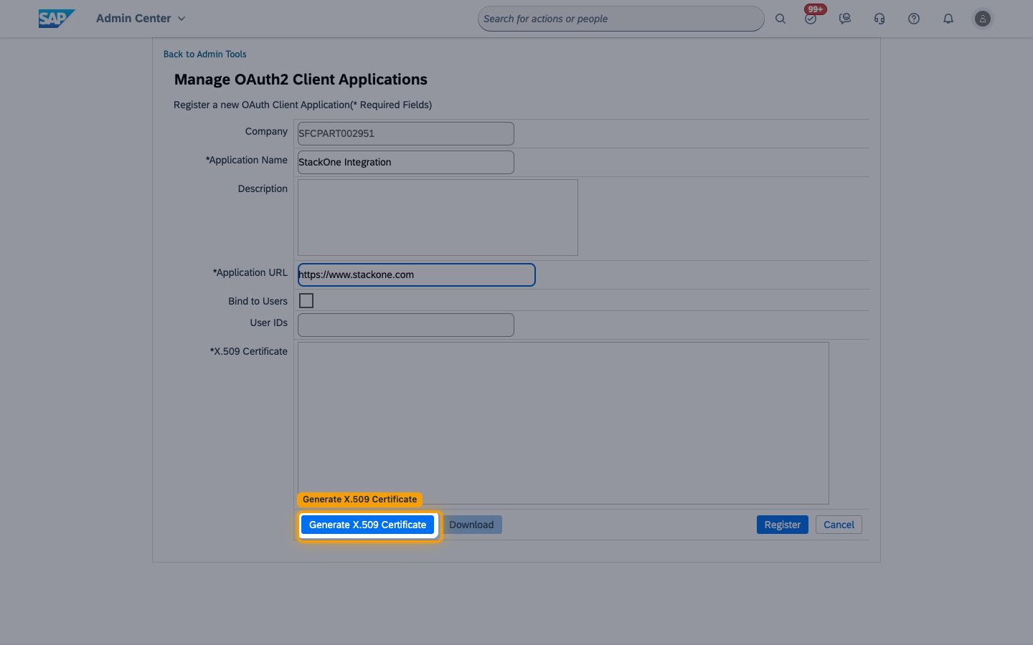This screenshot has height=645, width=1033.
Task: Click the 'Register a new OAuth Client Application' text
Action: coord(262,105)
